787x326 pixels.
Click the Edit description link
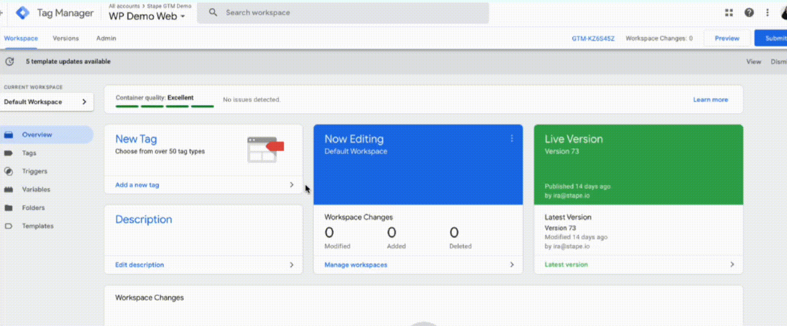click(x=140, y=265)
